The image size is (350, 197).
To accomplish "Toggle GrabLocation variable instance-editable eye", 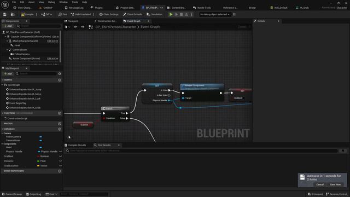I will point(61,166).
